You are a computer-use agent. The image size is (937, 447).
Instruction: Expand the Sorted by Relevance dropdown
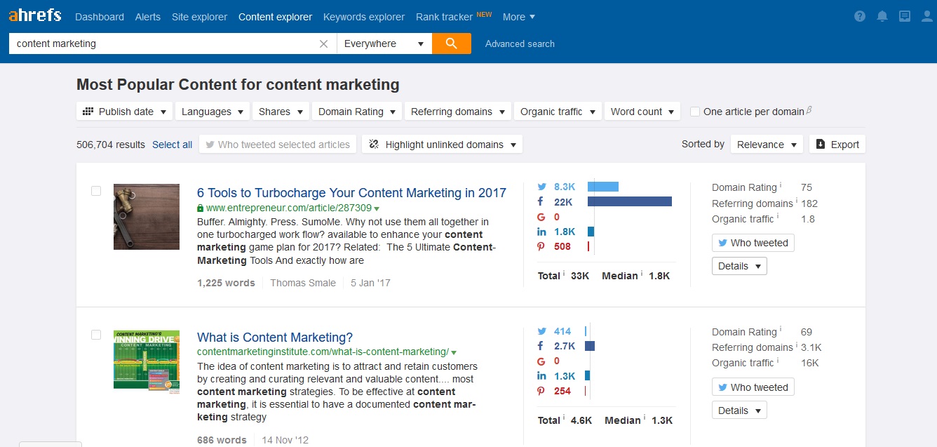[x=767, y=145]
